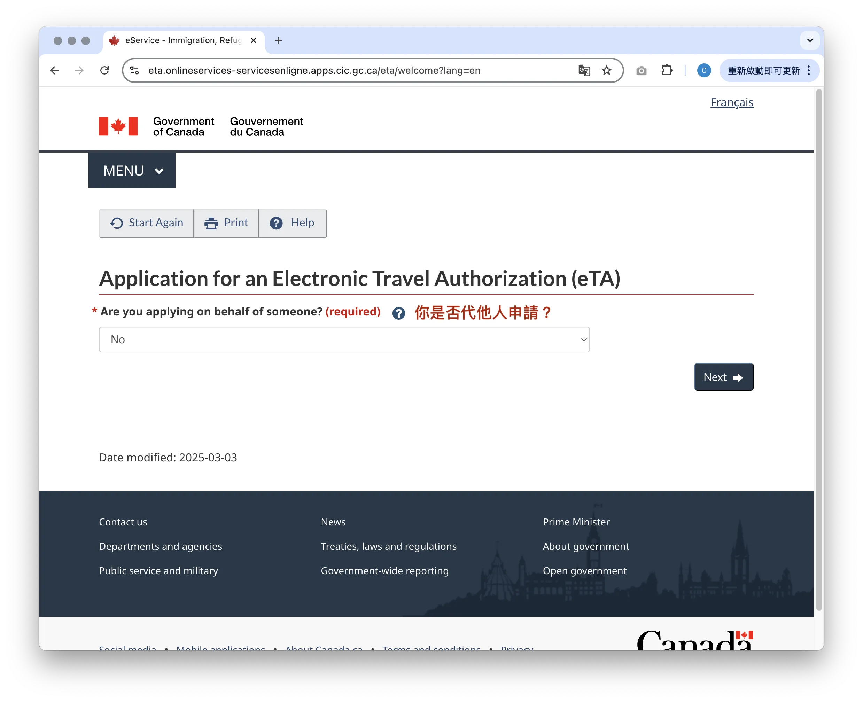Click the Start Again button
The image size is (863, 702).
pyautogui.click(x=146, y=223)
